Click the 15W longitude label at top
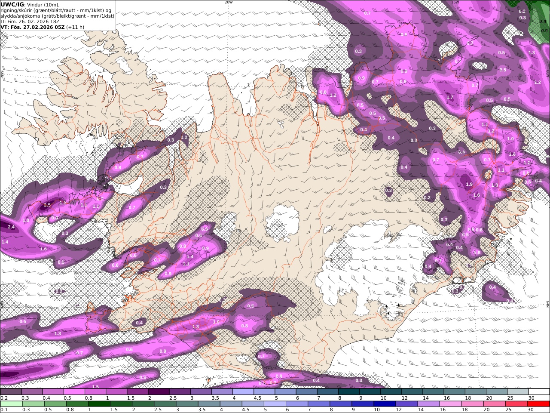Screen dimensions: 550x413 (x=455, y=2)
